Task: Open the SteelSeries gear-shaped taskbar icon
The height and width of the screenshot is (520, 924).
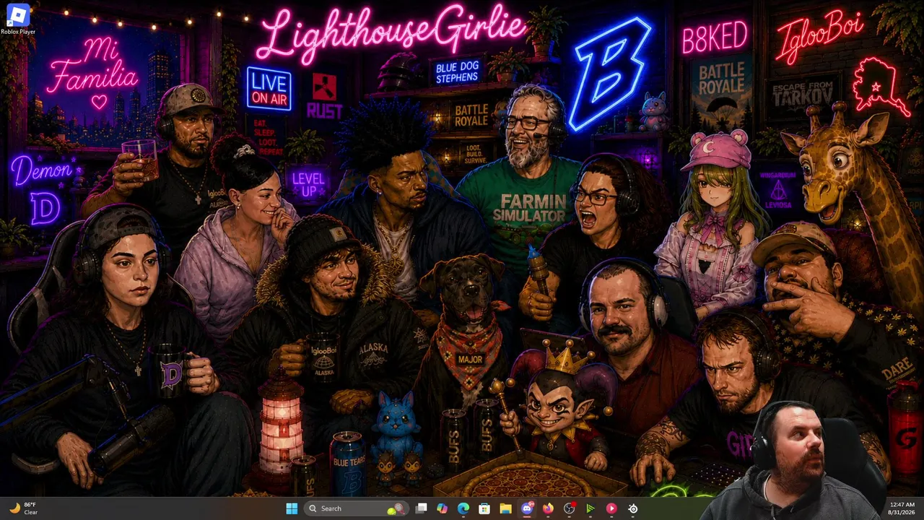Action: 632,508
